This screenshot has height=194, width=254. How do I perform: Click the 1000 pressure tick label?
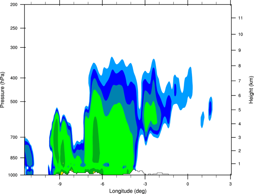click(x=13, y=175)
